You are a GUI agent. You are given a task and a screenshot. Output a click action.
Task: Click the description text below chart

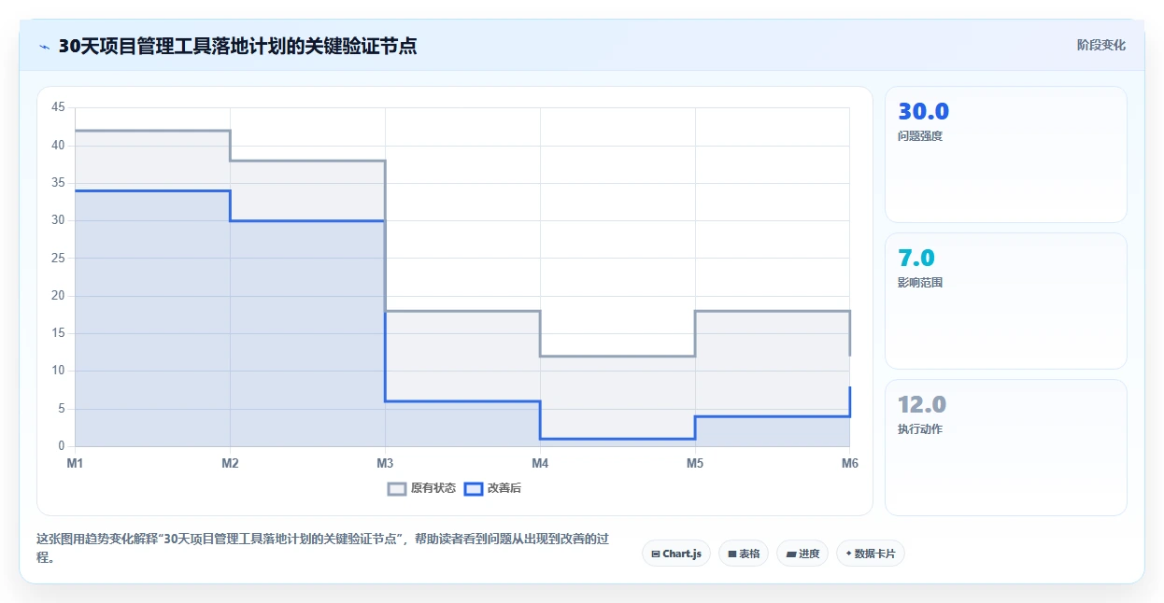(323, 549)
